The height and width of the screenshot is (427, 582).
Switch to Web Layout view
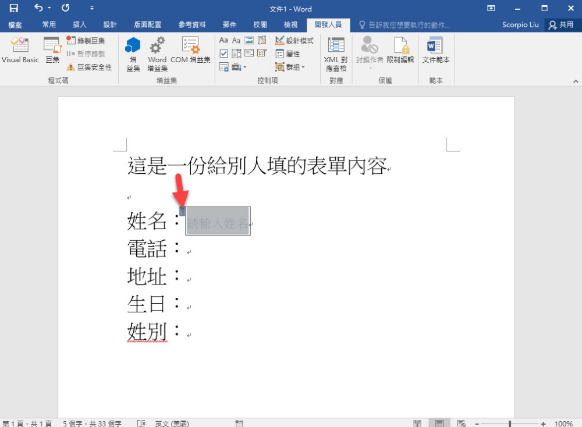click(461, 424)
